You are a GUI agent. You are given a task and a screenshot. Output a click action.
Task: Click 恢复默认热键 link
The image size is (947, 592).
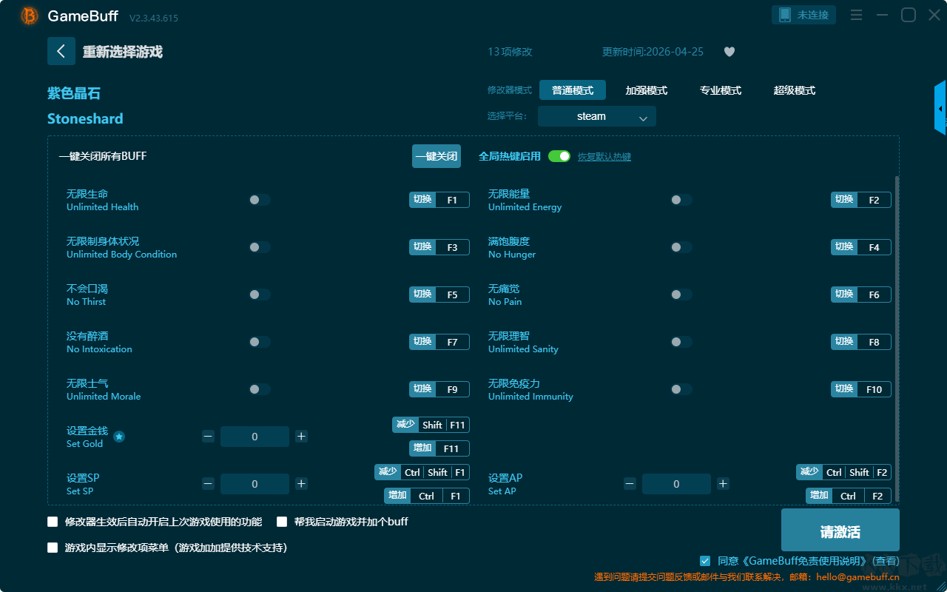(604, 157)
